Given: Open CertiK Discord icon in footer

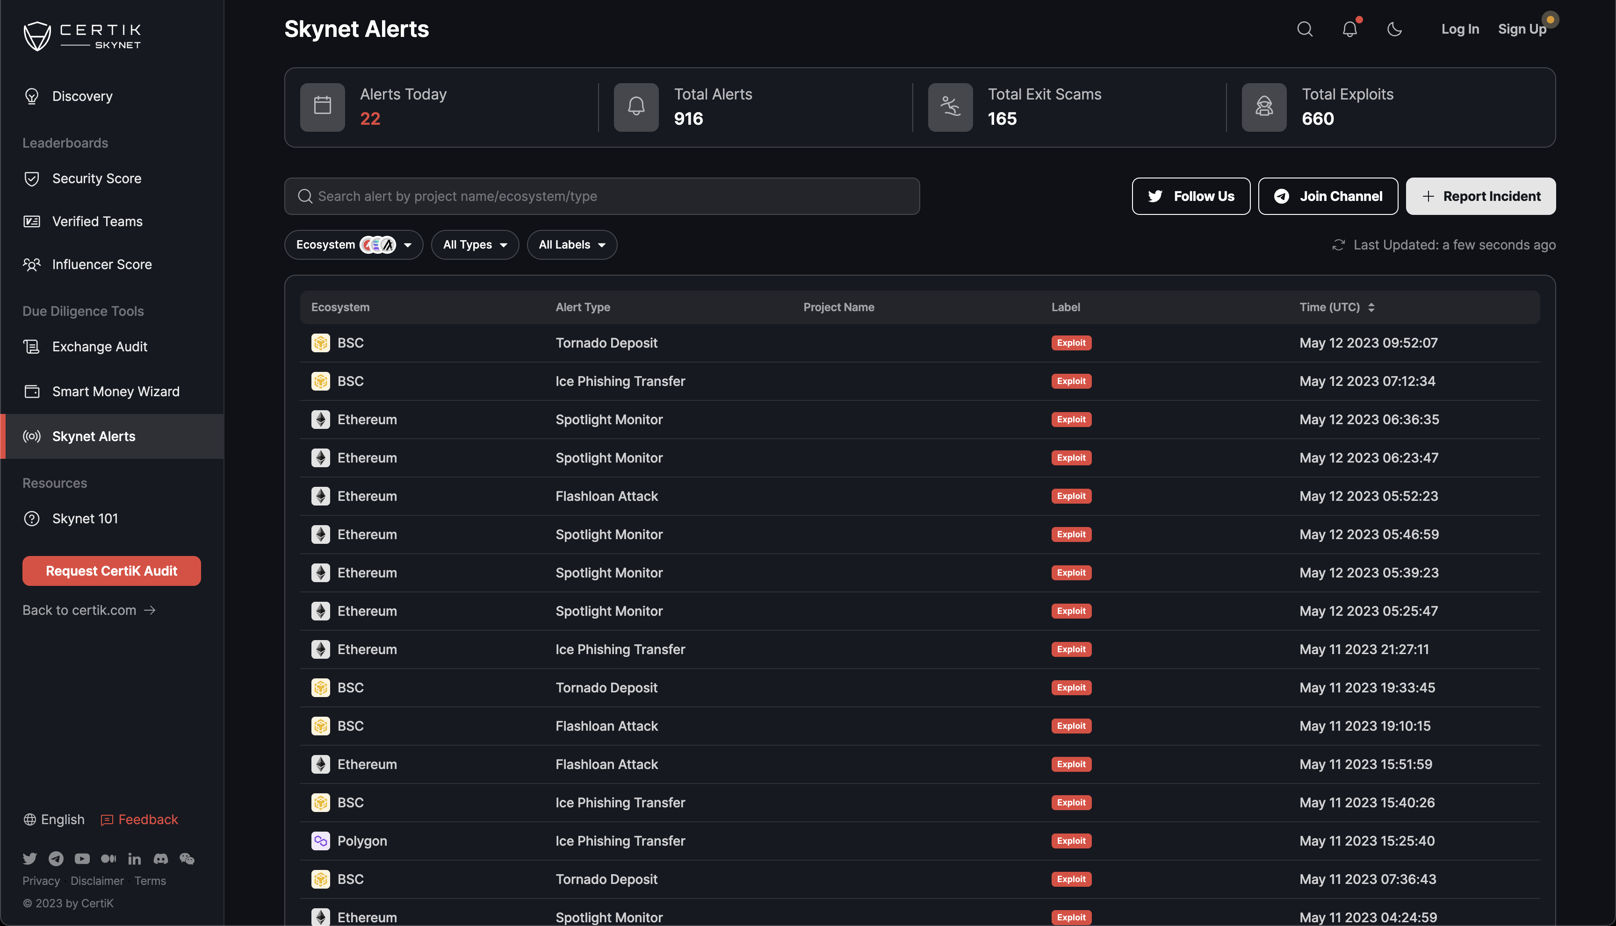Looking at the screenshot, I should pos(160,859).
